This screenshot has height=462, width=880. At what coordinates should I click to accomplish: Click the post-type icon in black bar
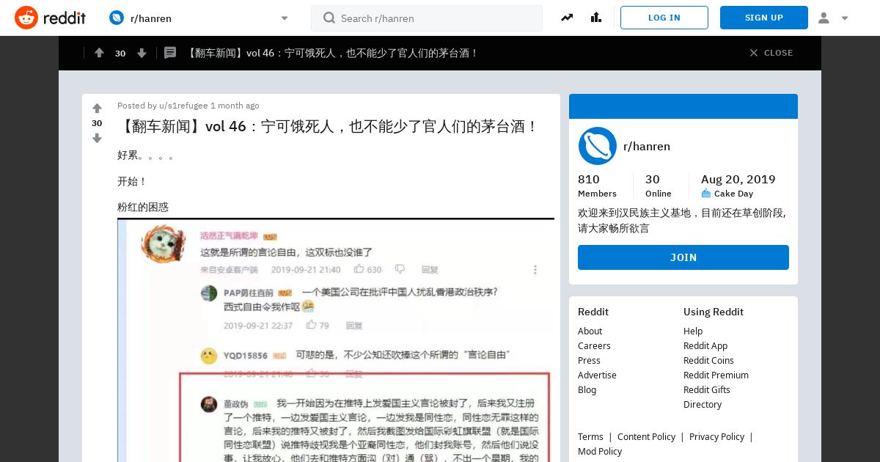click(170, 53)
